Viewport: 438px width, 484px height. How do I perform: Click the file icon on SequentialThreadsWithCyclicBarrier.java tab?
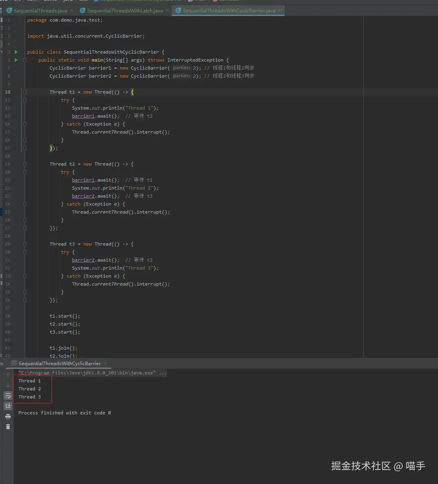178,10
